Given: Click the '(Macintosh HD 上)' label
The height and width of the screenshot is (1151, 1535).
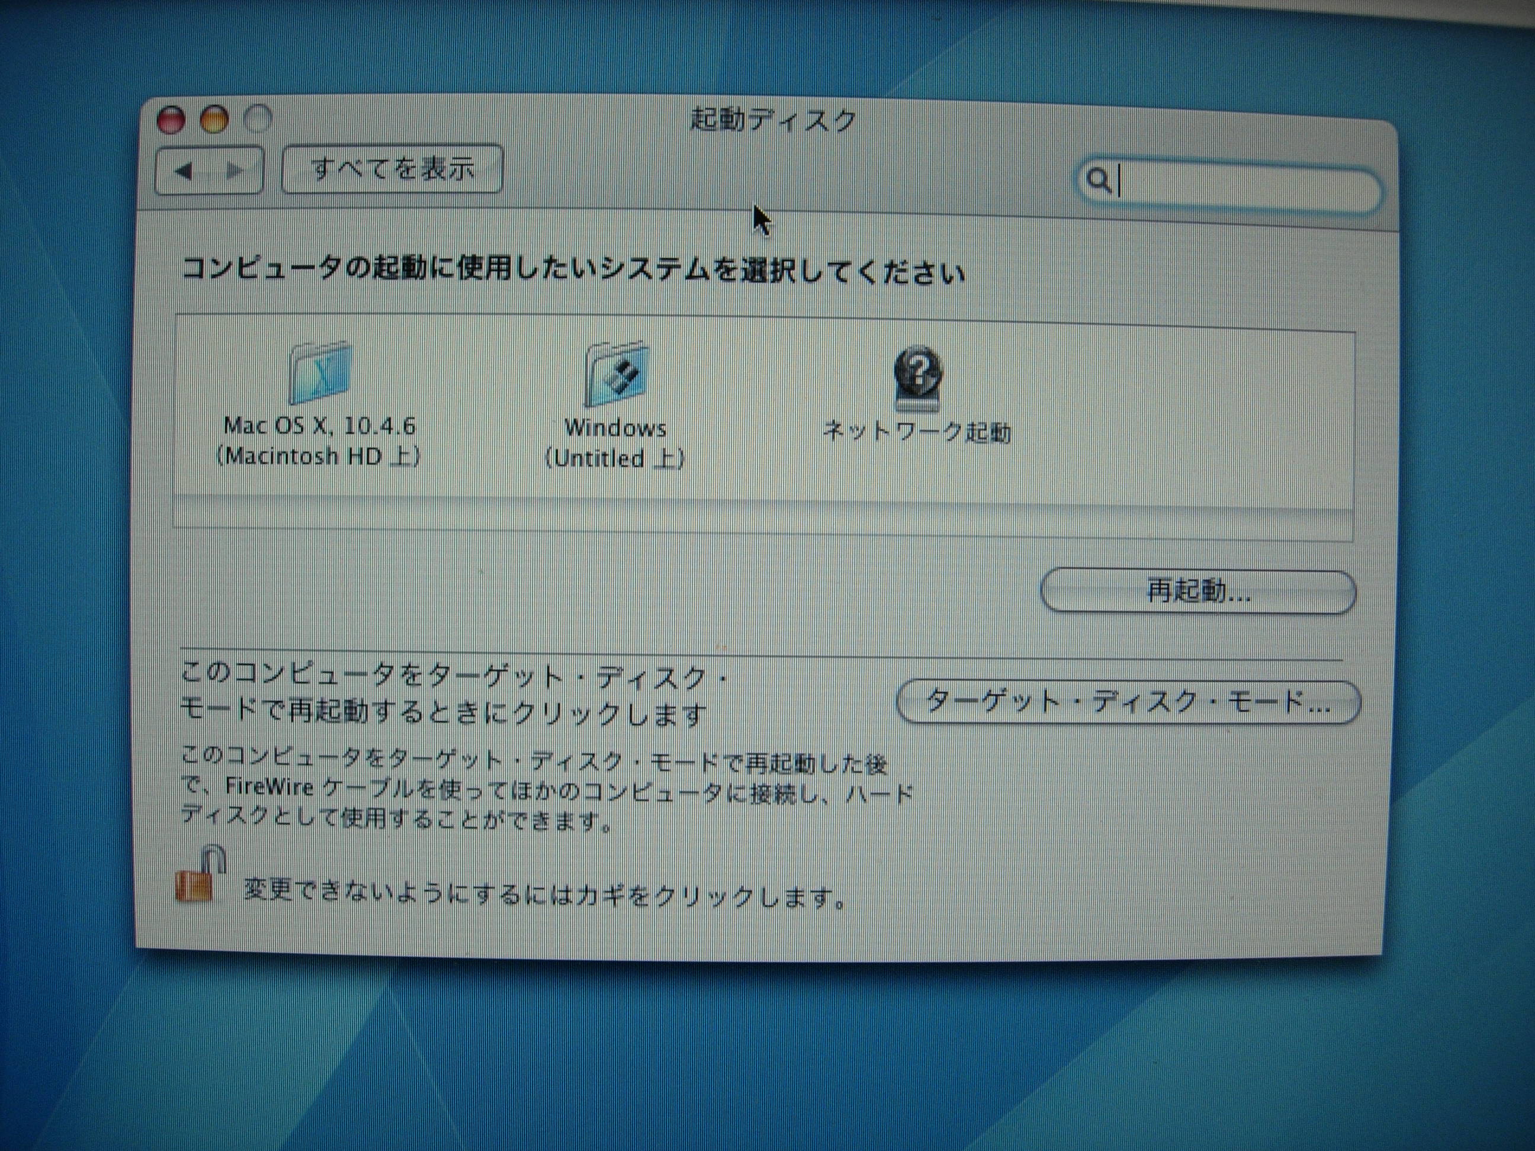Looking at the screenshot, I should [319, 456].
